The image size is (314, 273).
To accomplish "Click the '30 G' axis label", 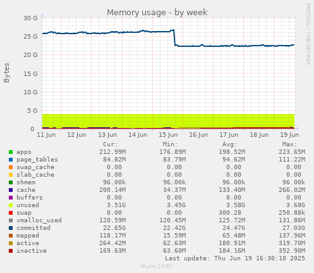I will point(30,18).
